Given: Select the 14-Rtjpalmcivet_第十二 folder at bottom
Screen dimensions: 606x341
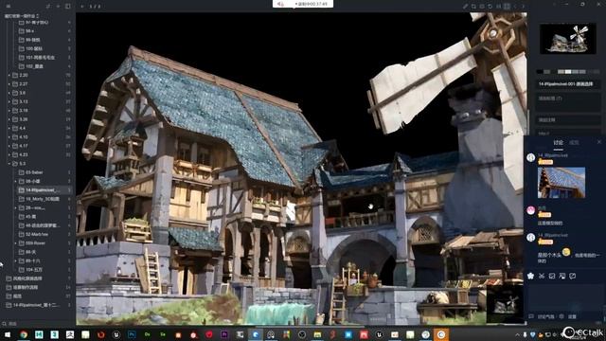Looking at the screenshot, I should [x=38, y=305].
